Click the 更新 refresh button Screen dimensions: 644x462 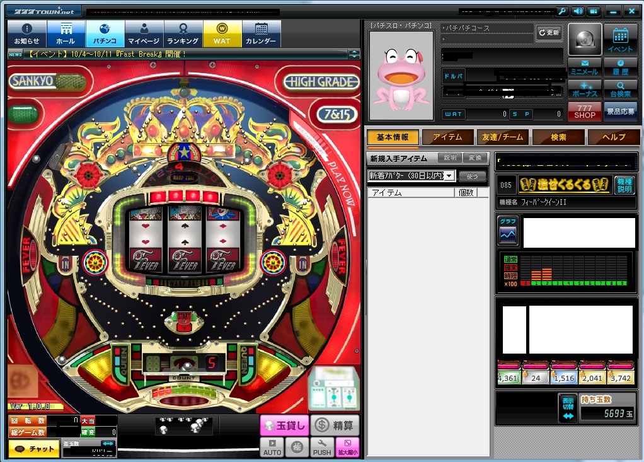coord(549,32)
